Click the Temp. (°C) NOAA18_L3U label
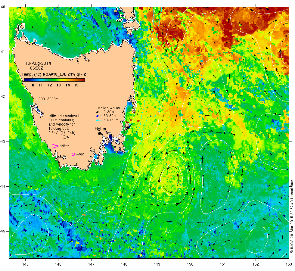This screenshot has height=271, width=295. (x=54, y=74)
